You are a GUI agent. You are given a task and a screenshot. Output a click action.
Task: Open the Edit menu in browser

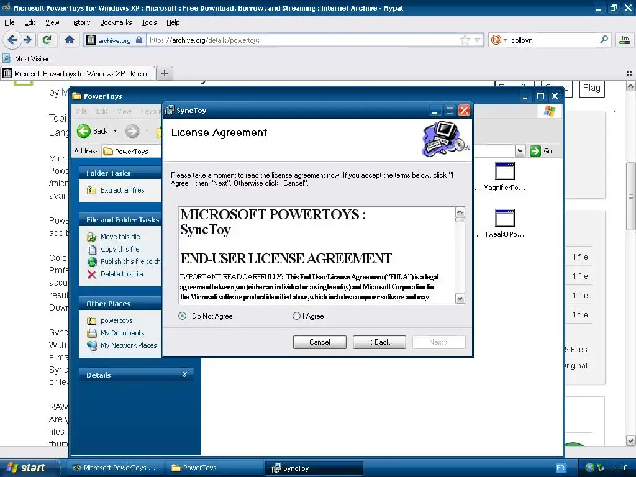pyautogui.click(x=30, y=22)
